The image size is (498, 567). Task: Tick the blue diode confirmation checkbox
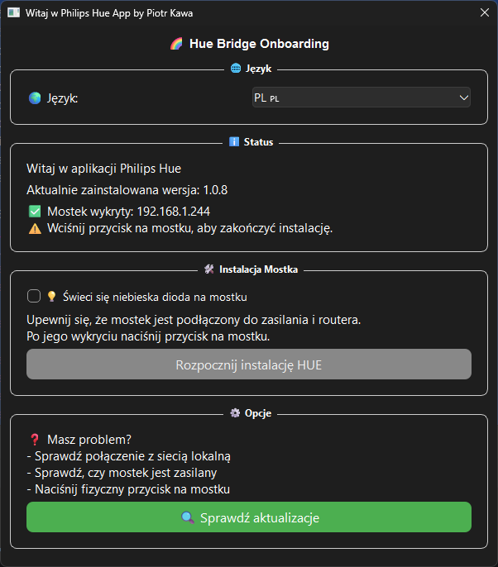pyautogui.click(x=34, y=296)
